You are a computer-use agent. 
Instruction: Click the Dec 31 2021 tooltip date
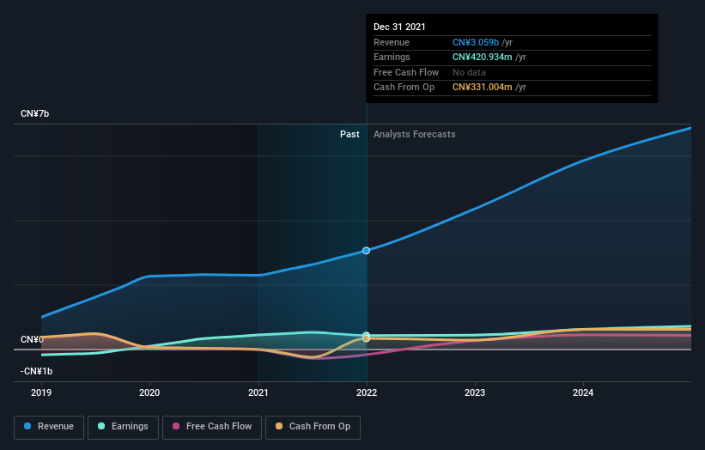pos(399,27)
